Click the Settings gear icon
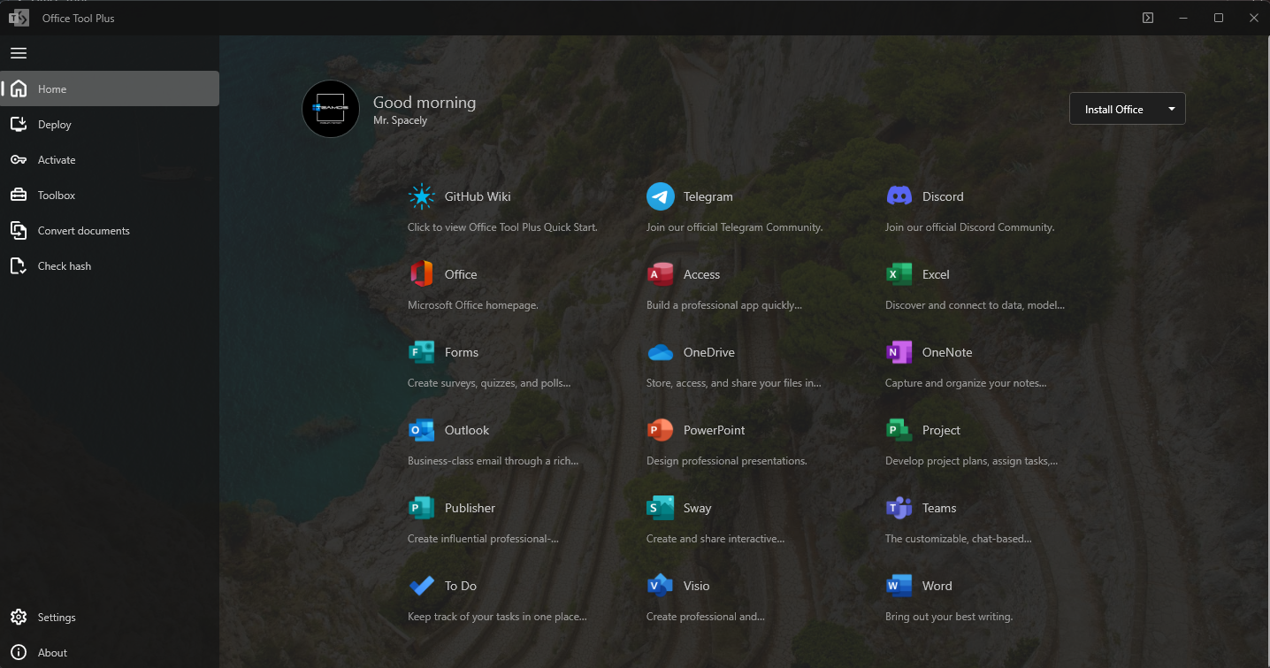The image size is (1270, 668). pos(19,617)
